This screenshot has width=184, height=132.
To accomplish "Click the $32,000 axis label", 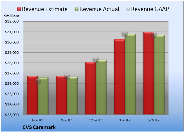I will [12, 21].
